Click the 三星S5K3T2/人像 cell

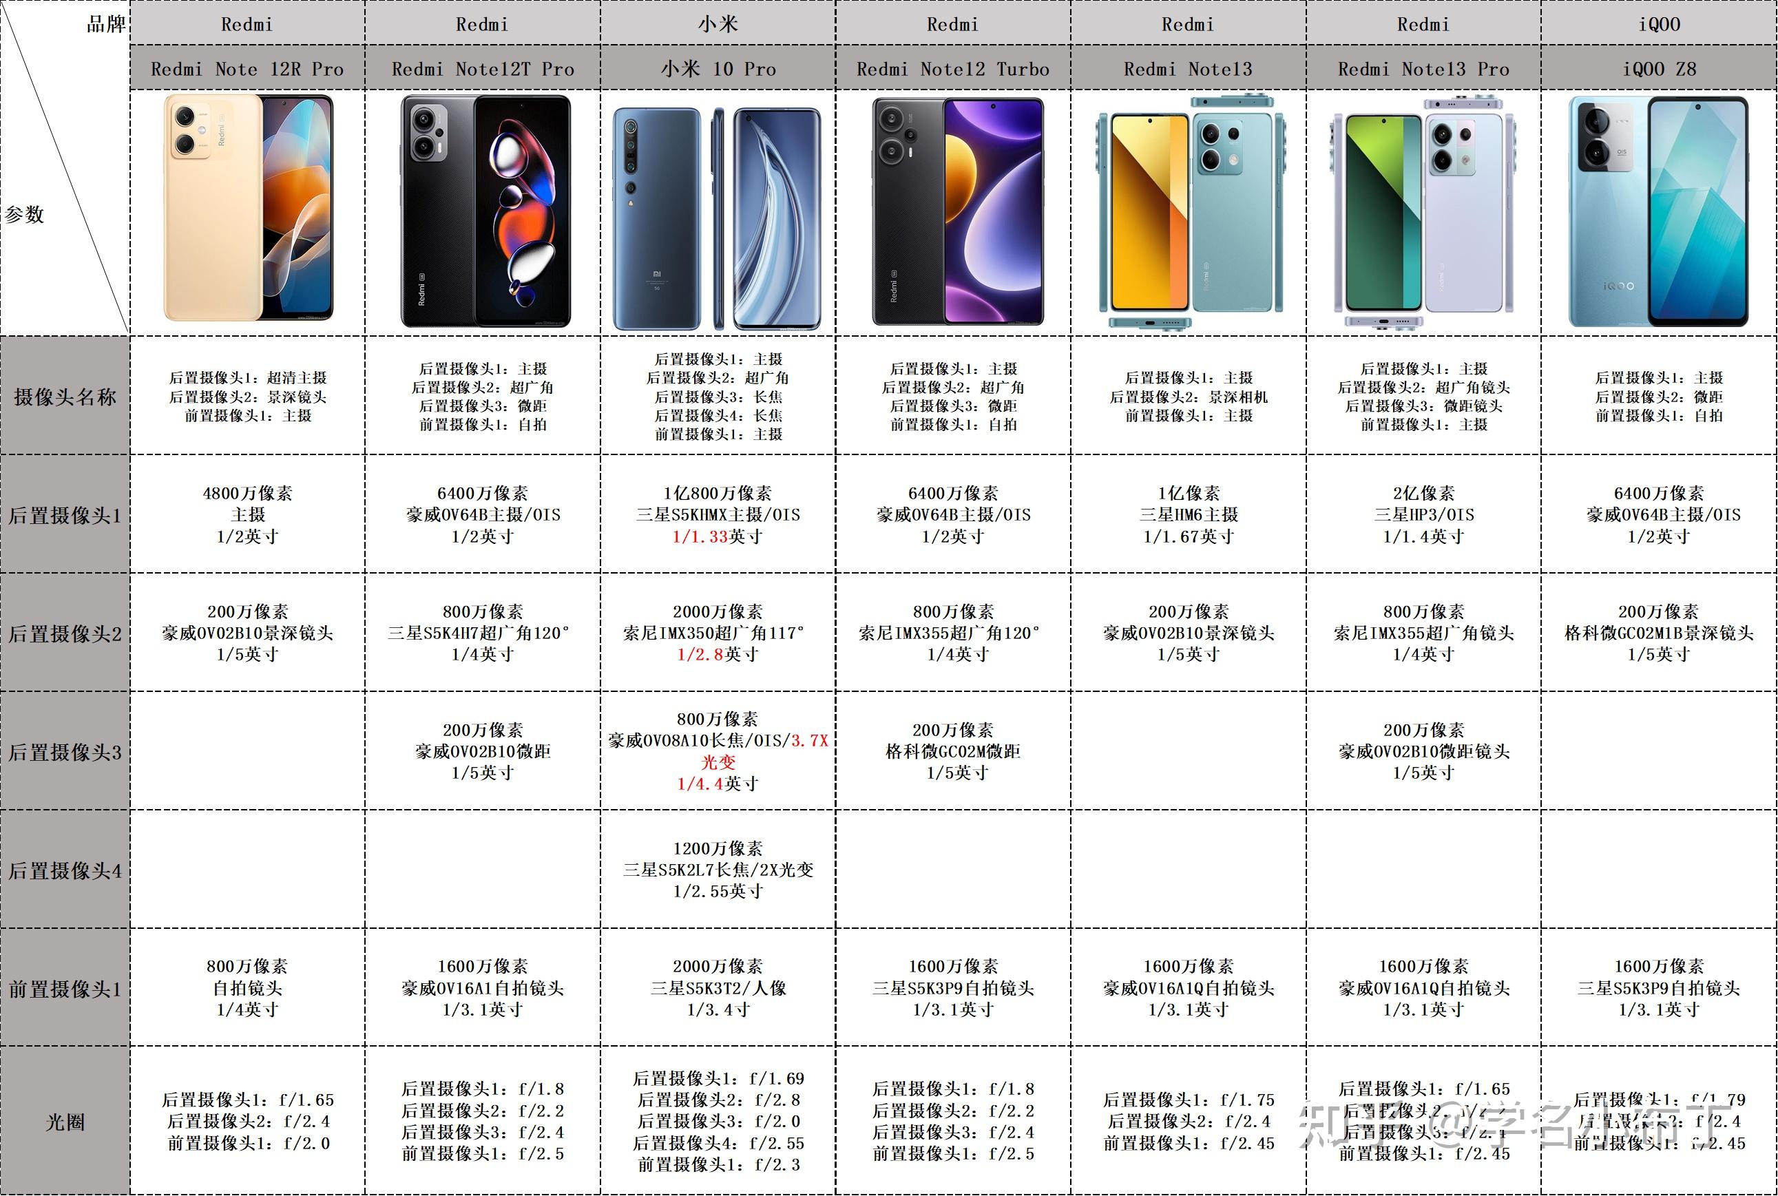[718, 988]
